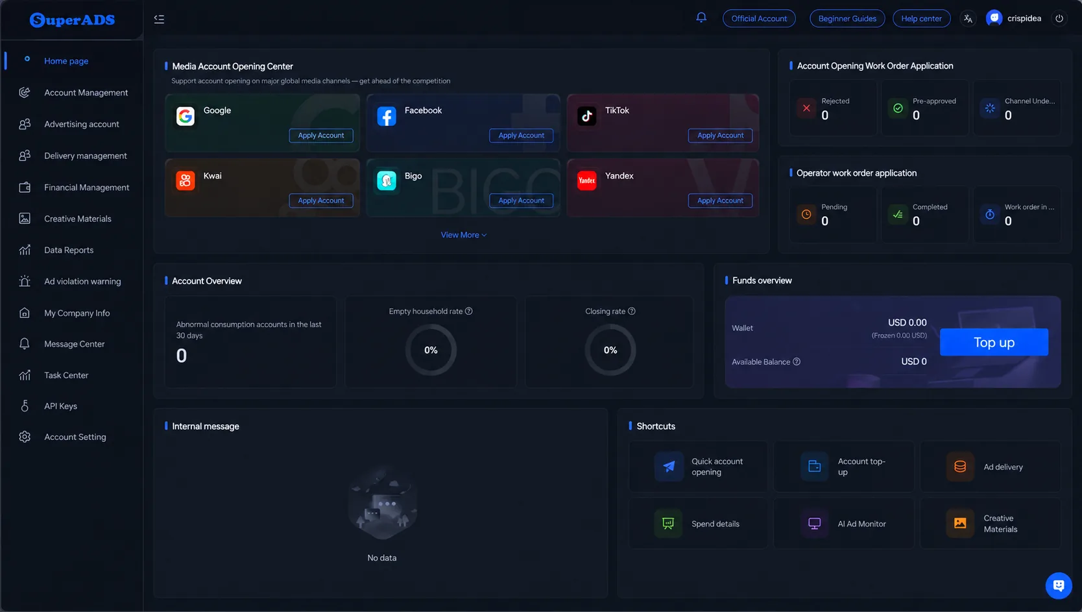The height and width of the screenshot is (612, 1082).
Task: Click Apply Account for Google
Action: click(x=321, y=136)
